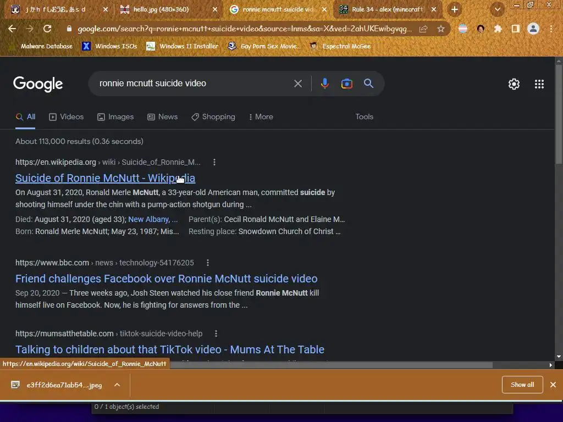The height and width of the screenshot is (422, 563).
Task: Clear the search box text with X
Action: (x=298, y=84)
